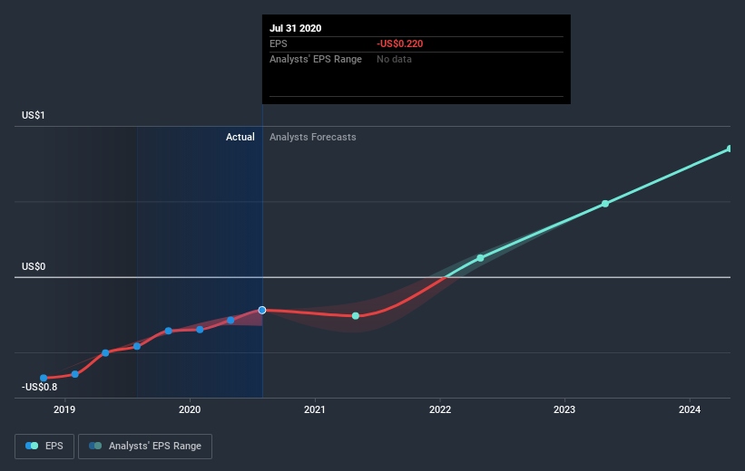Select the EPS point just before 2020
This screenshot has height=471, width=745.
pos(168,331)
